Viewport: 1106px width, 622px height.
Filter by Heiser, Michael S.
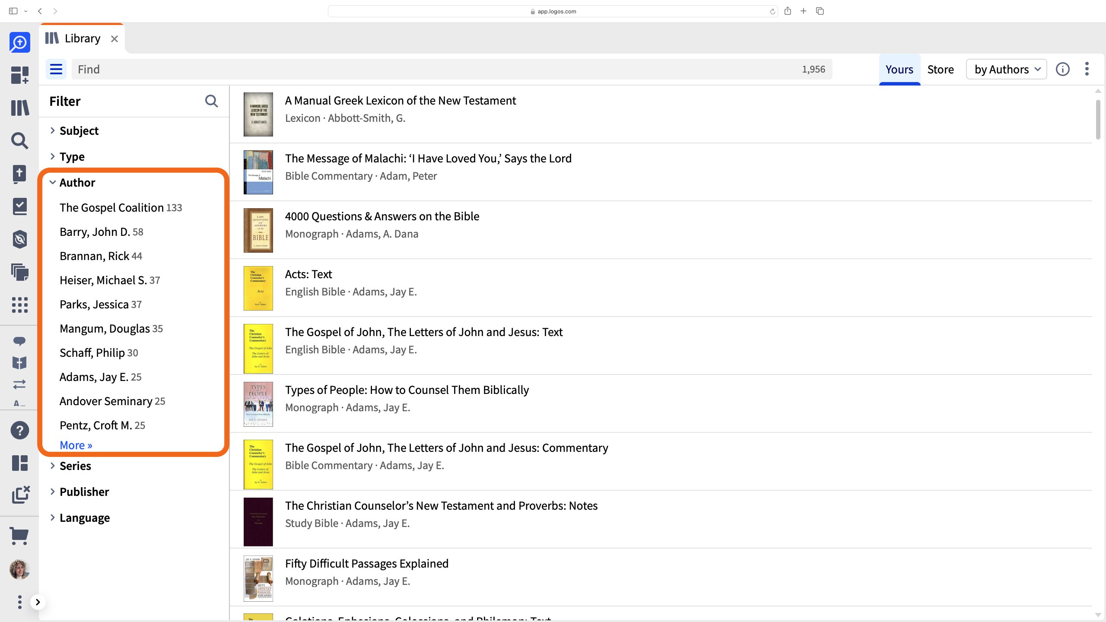[110, 280]
